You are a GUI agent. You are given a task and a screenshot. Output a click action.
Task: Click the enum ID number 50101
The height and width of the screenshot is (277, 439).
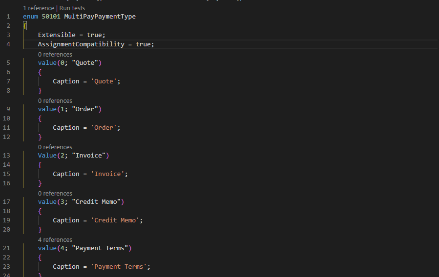(x=51, y=17)
